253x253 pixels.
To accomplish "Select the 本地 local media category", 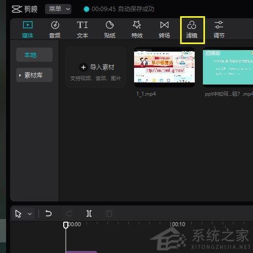I will pyautogui.click(x=34, y=55).
